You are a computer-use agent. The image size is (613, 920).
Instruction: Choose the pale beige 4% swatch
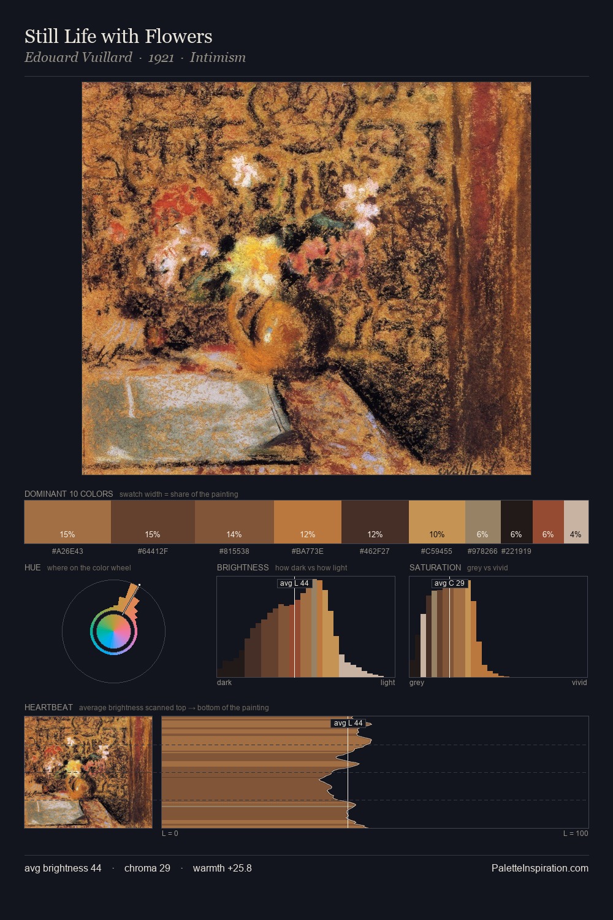tap(576, 522)
